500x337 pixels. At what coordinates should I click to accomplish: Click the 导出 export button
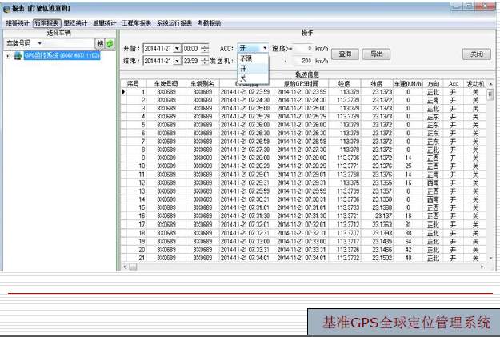(x=374, y=54)
